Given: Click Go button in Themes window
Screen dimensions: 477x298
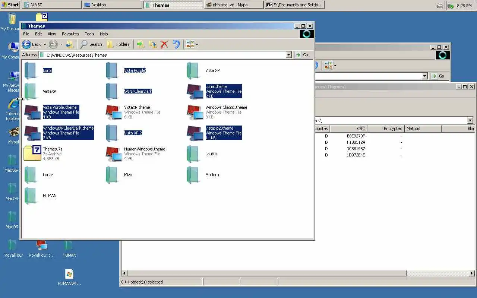Looking at the screenshot, I should (x=303, y=55).
